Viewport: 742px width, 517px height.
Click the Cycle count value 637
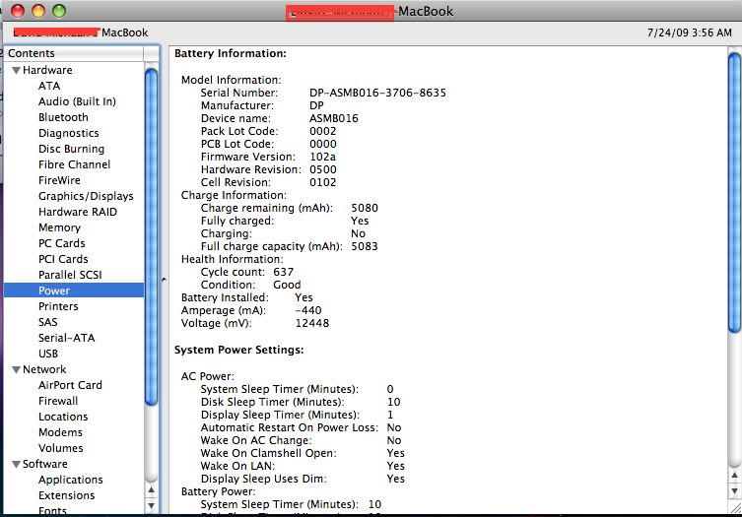point(284,272)
